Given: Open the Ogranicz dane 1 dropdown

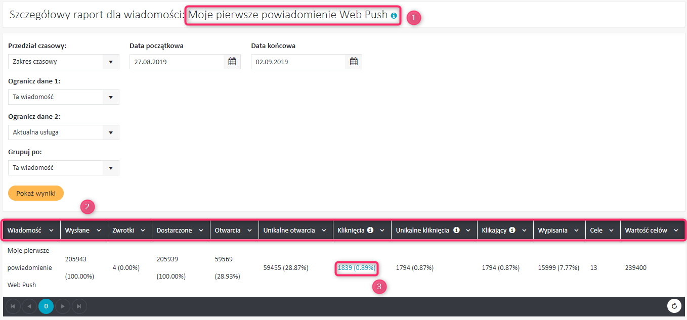Looking at the screenshot, I should pos(111,97).
